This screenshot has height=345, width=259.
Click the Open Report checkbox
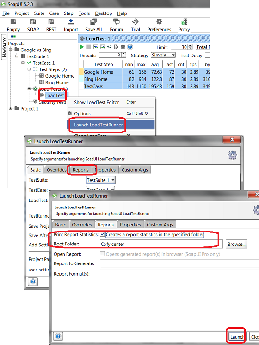102,254
